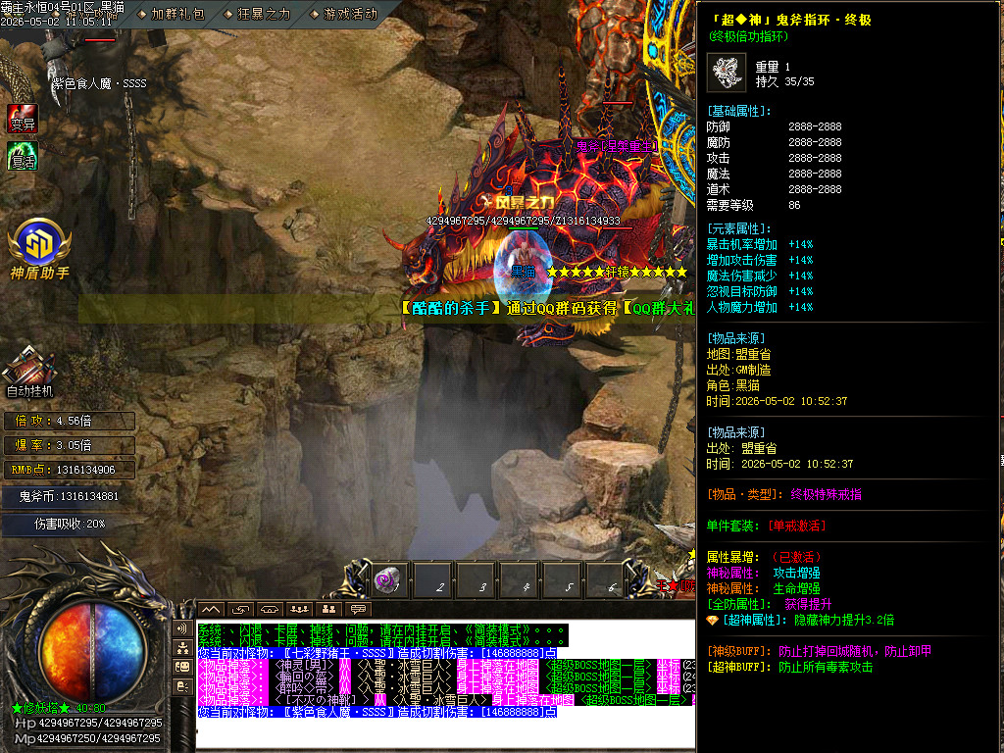Click the 出处:GM制造 source line
Screen dimensions: 1004x753
[738, 370]
